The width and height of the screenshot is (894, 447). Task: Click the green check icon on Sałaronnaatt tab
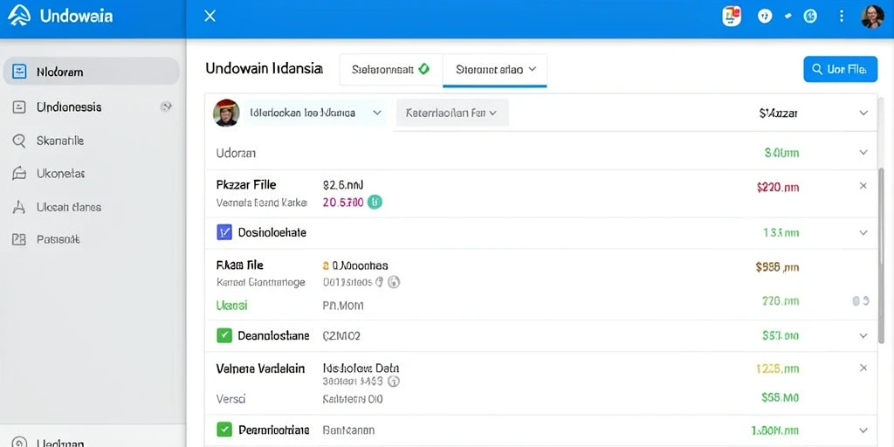423,69
